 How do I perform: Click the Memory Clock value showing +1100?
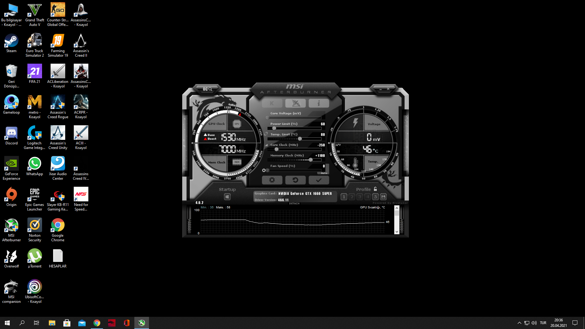pyautogui.click(x=320, y=156)
